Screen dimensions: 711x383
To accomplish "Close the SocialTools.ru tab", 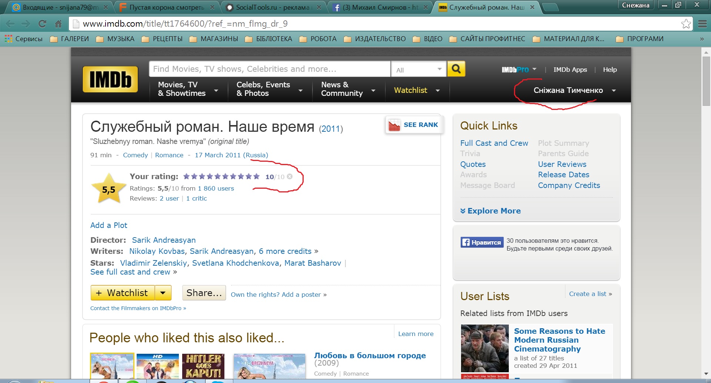I will point(319,7).
